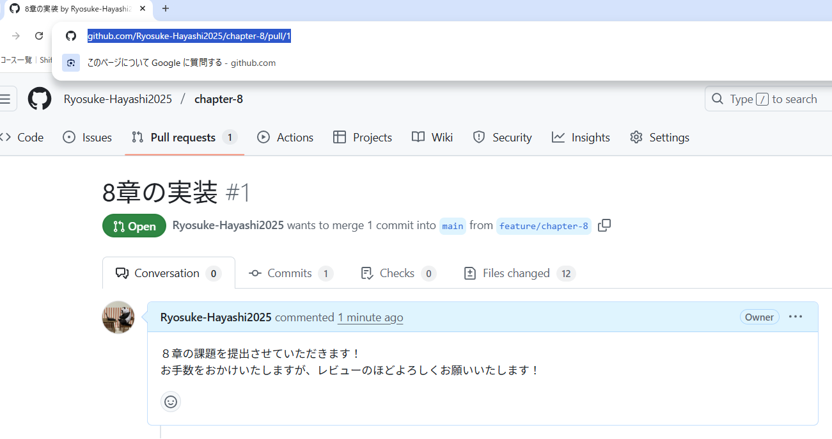Open the Ryosuke-Hayashi2025 profile link
The width and height of the screenshot is (832, 439).
216,317
